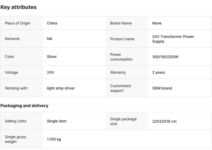Click the Place of Origin label

pos(17,23)
